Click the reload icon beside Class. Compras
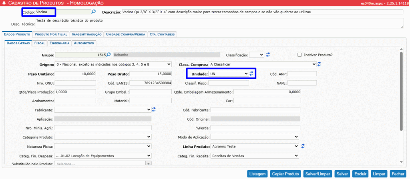The width and height of the screenshot is (410, 179). coord(320,64)
